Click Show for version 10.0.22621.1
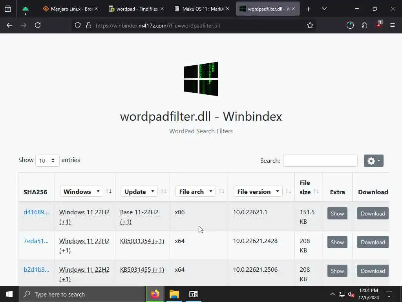 click(337, 214)
